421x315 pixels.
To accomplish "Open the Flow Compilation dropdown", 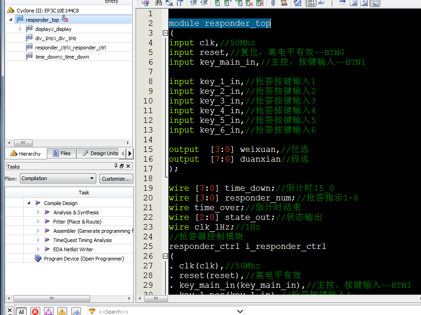I will click(57, 179).
